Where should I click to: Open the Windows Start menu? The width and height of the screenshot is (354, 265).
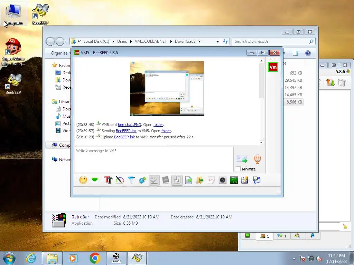click(9, 258)
